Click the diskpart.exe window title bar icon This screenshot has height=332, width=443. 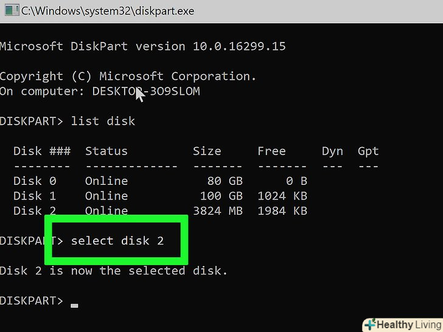pyautogui.click(x=10, y=10)
